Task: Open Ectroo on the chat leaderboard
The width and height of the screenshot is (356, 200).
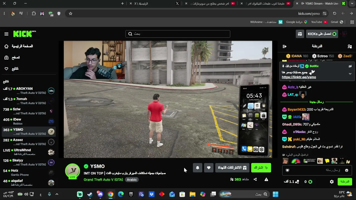Action: pos(323,56)
